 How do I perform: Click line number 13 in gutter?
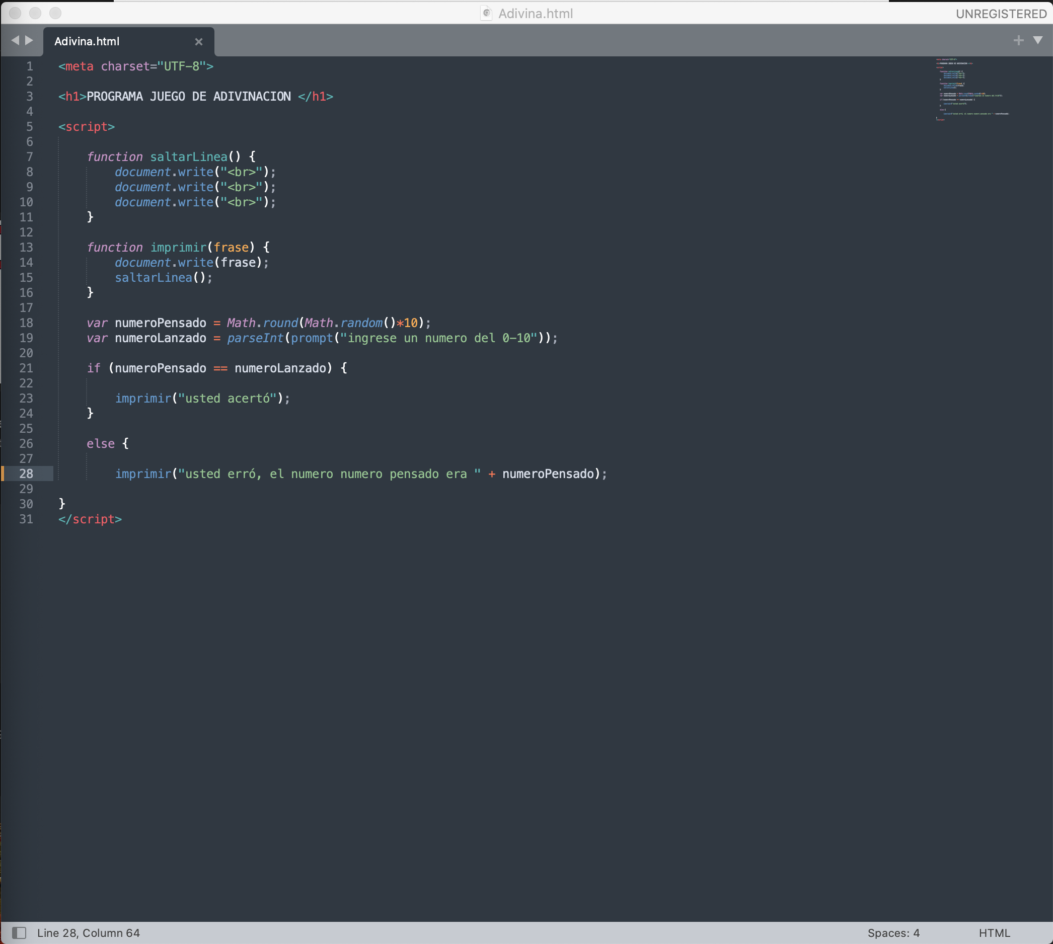[x=26, y=248]
